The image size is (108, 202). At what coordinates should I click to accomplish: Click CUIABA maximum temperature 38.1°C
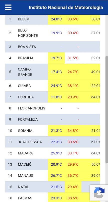click(x=73, y=86)
